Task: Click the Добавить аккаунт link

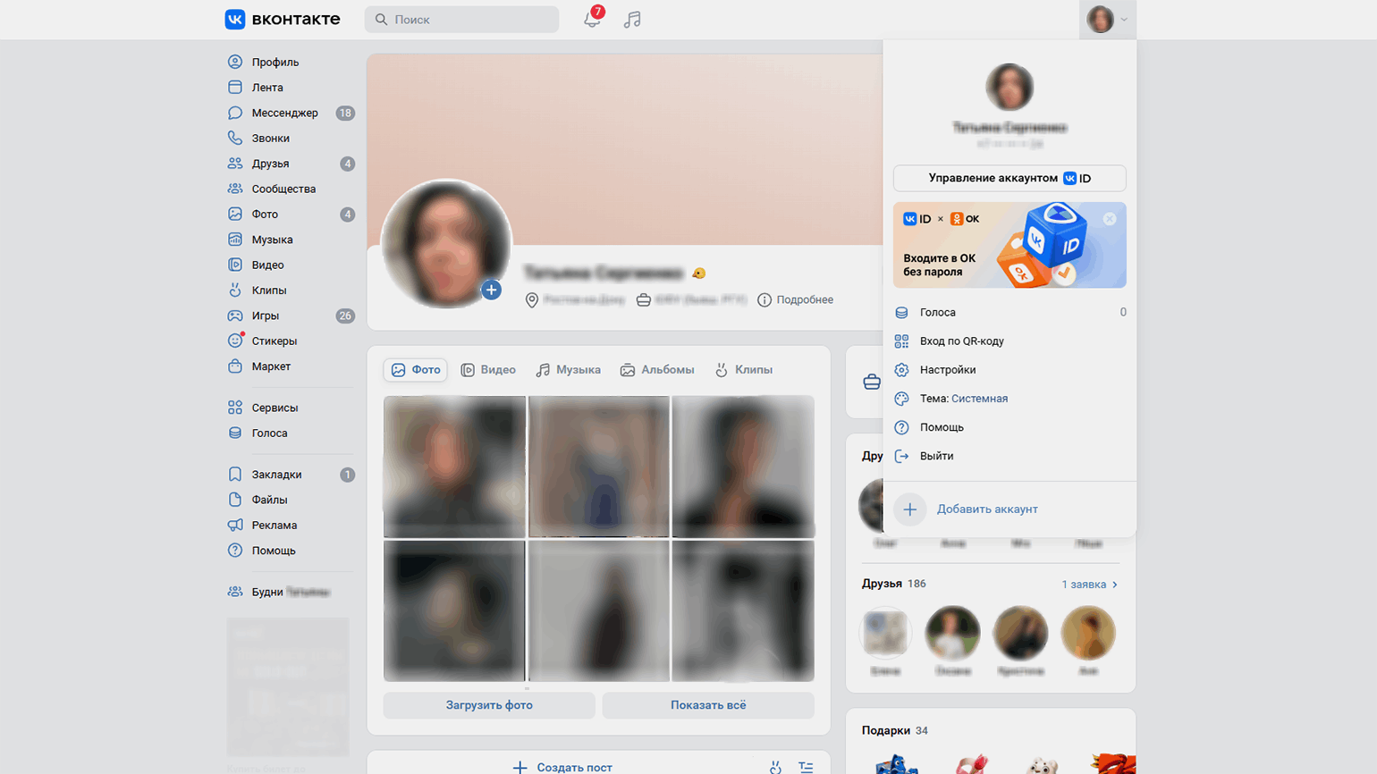Action: (986, 509)
